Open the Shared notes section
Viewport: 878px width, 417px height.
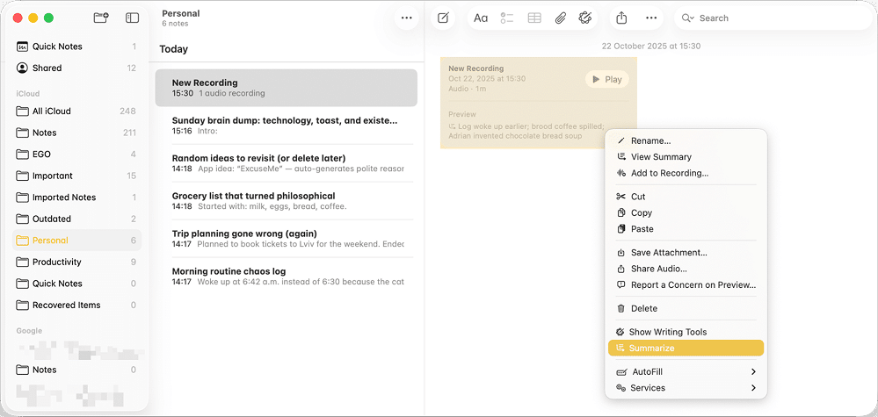[x=76, y=68]
